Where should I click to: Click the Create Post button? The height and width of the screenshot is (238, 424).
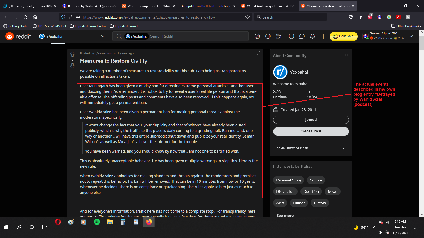pyautogui.click(x=311, y=131)
